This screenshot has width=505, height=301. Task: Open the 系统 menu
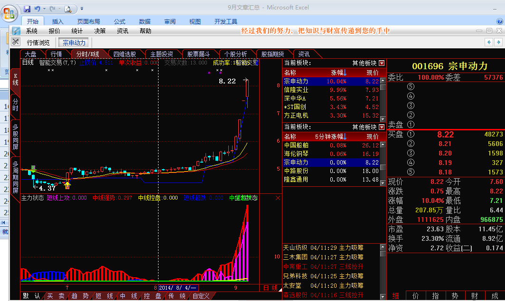tap(32, 30)
